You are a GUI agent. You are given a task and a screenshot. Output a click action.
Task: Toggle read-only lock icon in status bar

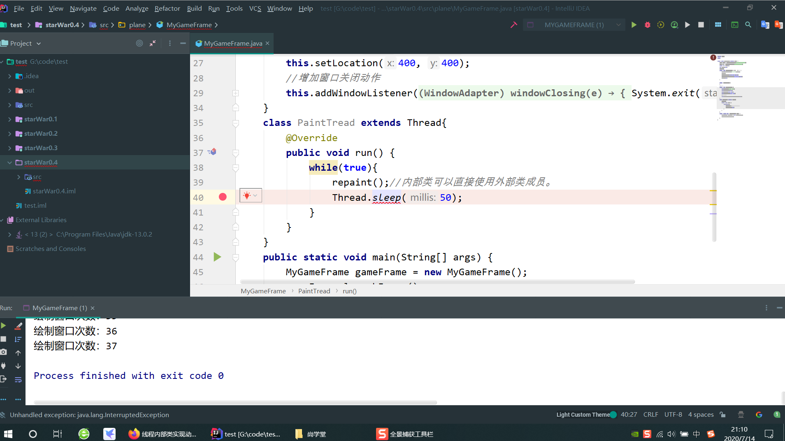pos(723,415)
